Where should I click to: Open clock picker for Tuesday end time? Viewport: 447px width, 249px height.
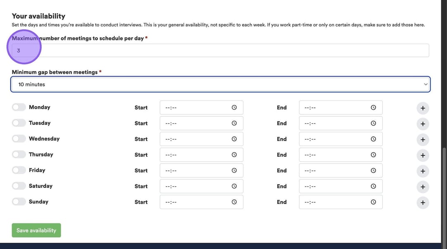pos(373,123)
